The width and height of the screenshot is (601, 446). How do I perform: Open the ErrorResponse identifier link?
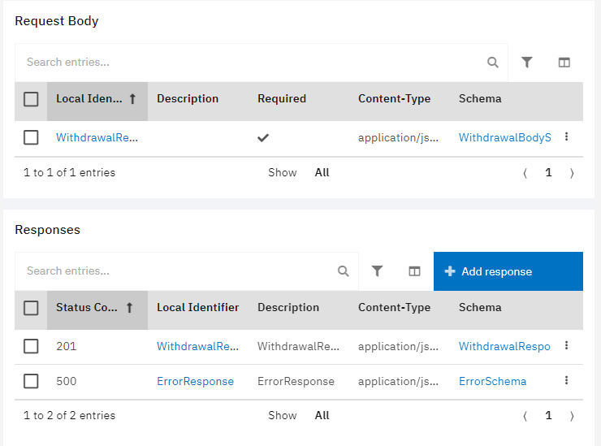(x=195, y=381)
